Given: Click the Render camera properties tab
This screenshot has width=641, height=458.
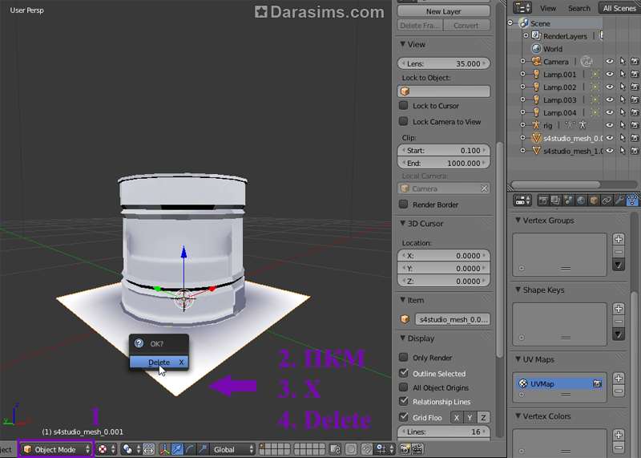Looking at the screenshot, I should click(x=542, y=201).
